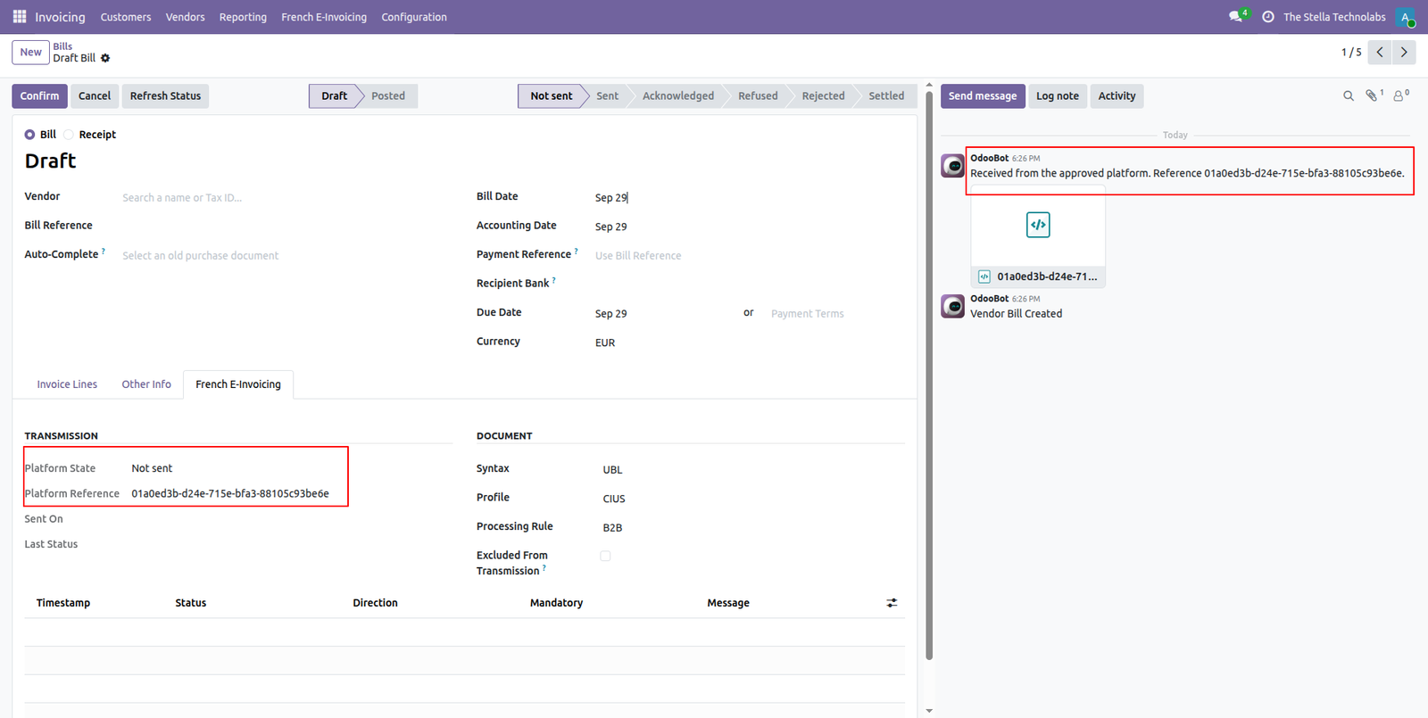This screenshot has height=718, width=1428.
Task: Click the New button
Action: coord(30,52)
